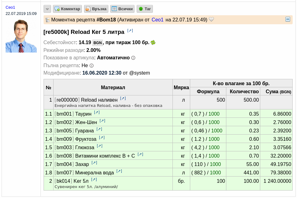The height and width of the screenshot is (198, 297).
Task: Open the Витамини комплекс B + C link icon
Action: click(140, 154)
